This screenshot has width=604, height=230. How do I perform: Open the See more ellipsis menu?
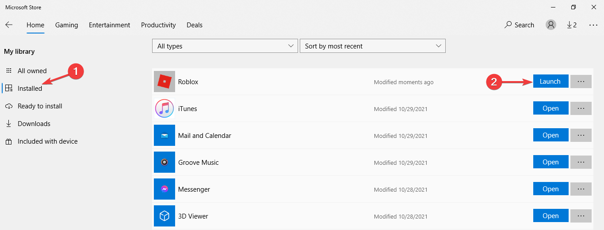(593, 25)
